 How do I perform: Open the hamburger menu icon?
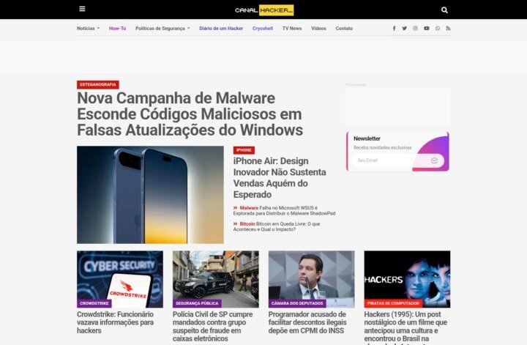82,9
